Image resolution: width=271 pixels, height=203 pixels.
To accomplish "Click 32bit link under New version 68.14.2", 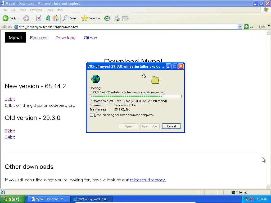I will (x=10, y=99).
